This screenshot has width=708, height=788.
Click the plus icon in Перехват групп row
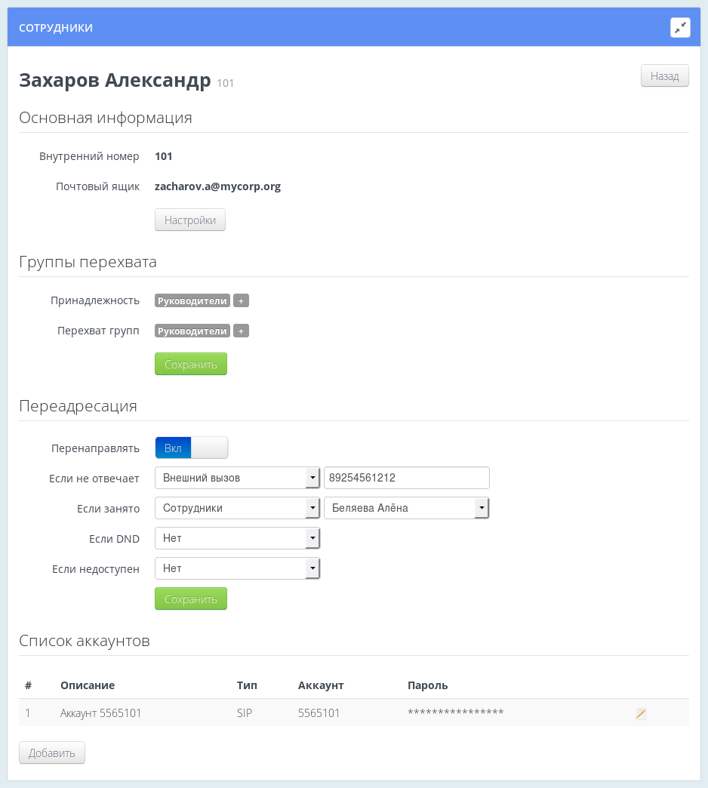point(241,331)
